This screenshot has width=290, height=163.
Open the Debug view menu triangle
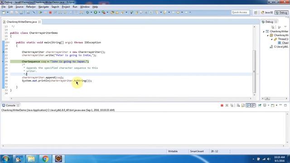285,27
